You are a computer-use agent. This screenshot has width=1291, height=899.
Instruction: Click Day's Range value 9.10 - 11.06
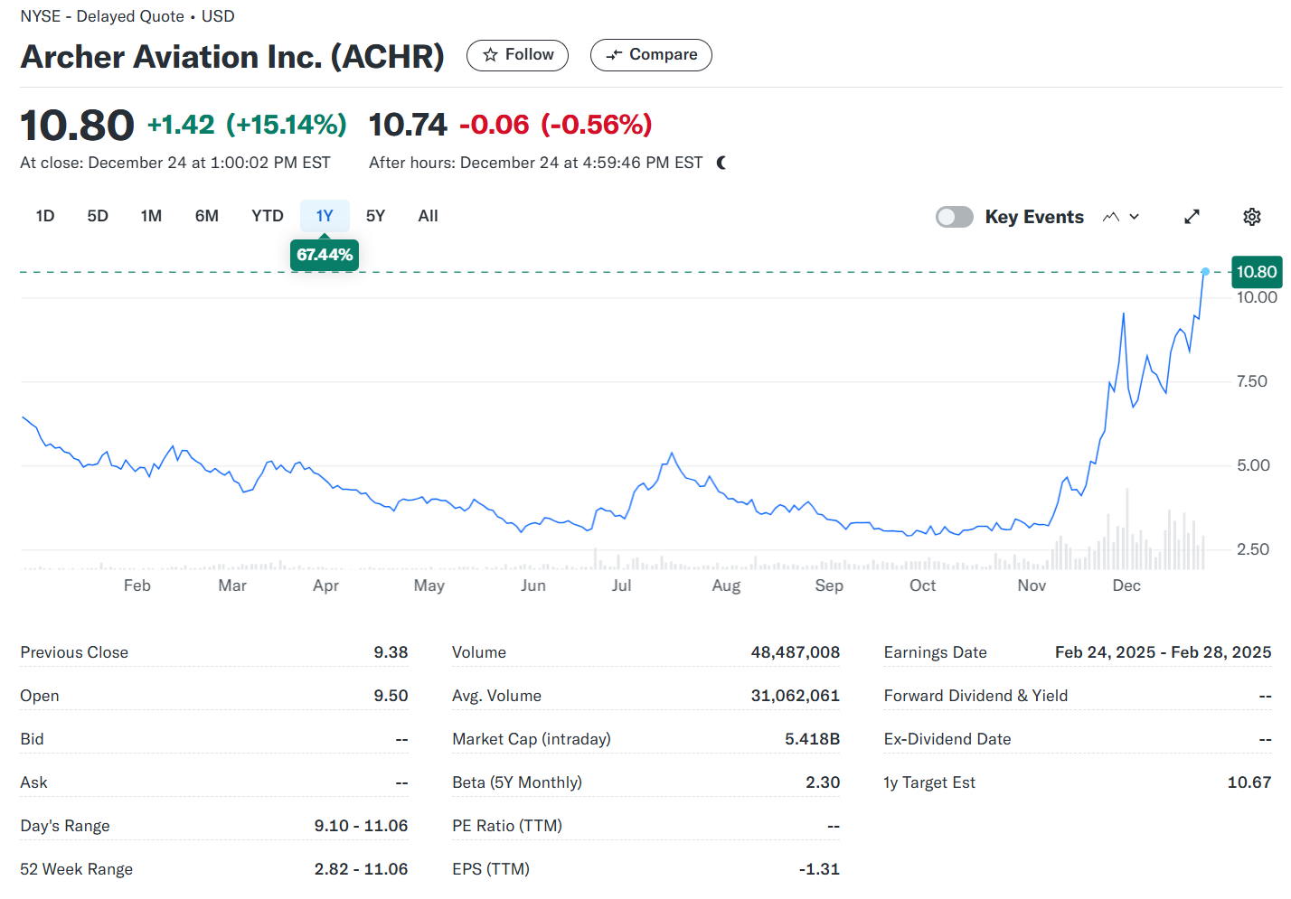[x=361, y=826]
